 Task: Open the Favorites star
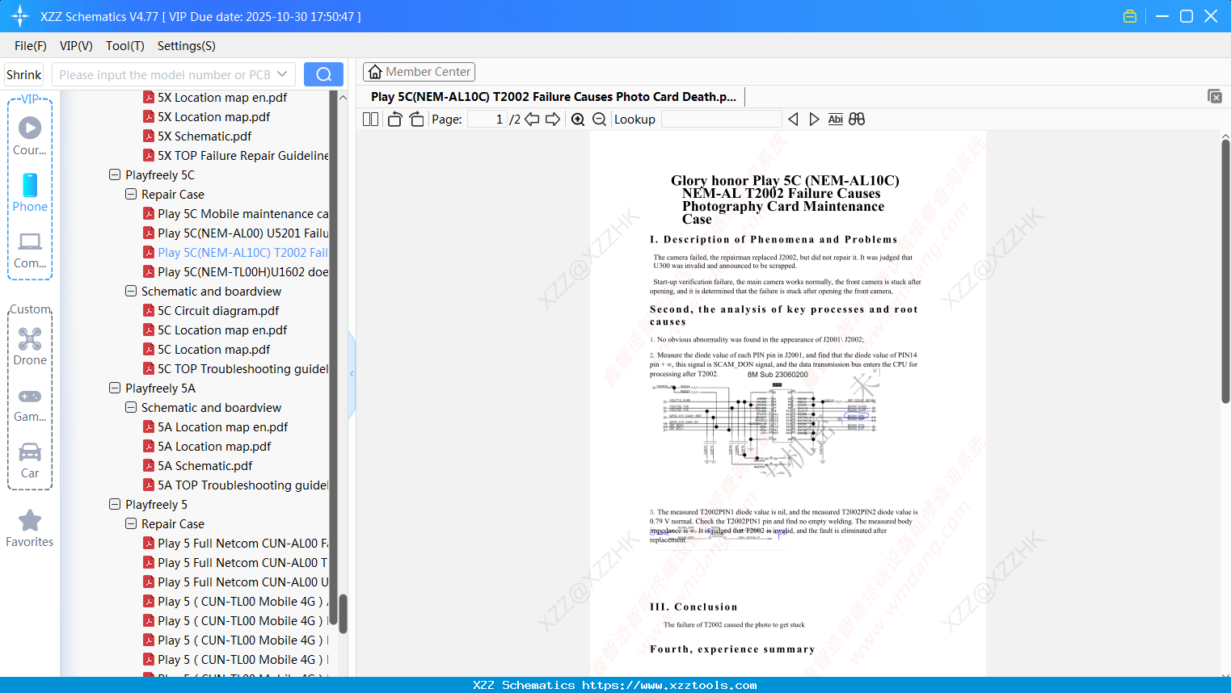(30, 528)
